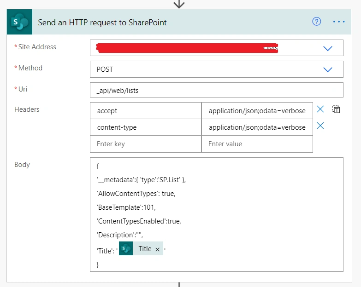The image size is (361, 287).
Task: Click the 'BaseTemplate':101 line in Body
Action: (x=126, y=207)
